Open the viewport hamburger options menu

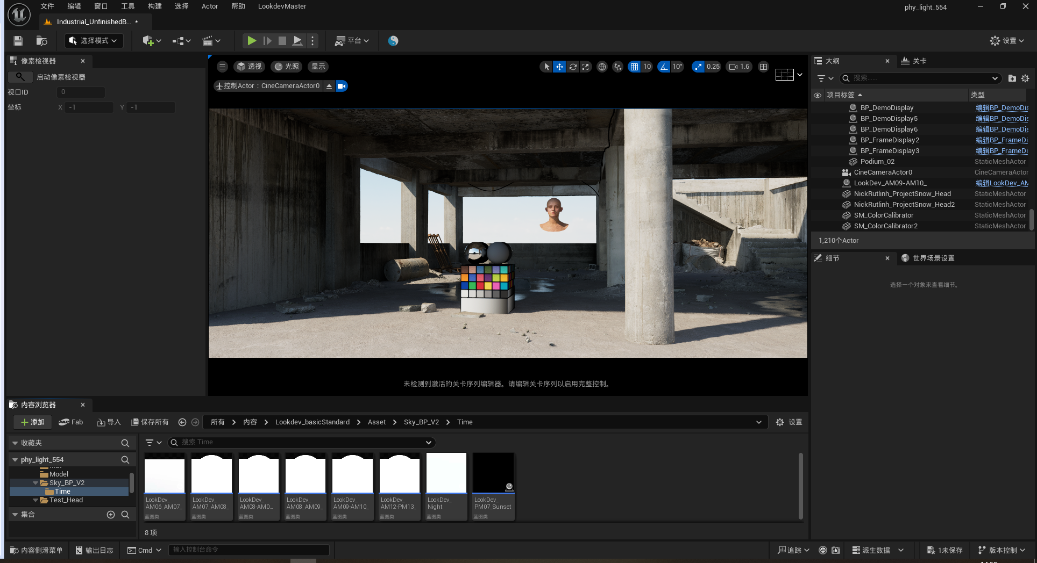pos(222,67)
